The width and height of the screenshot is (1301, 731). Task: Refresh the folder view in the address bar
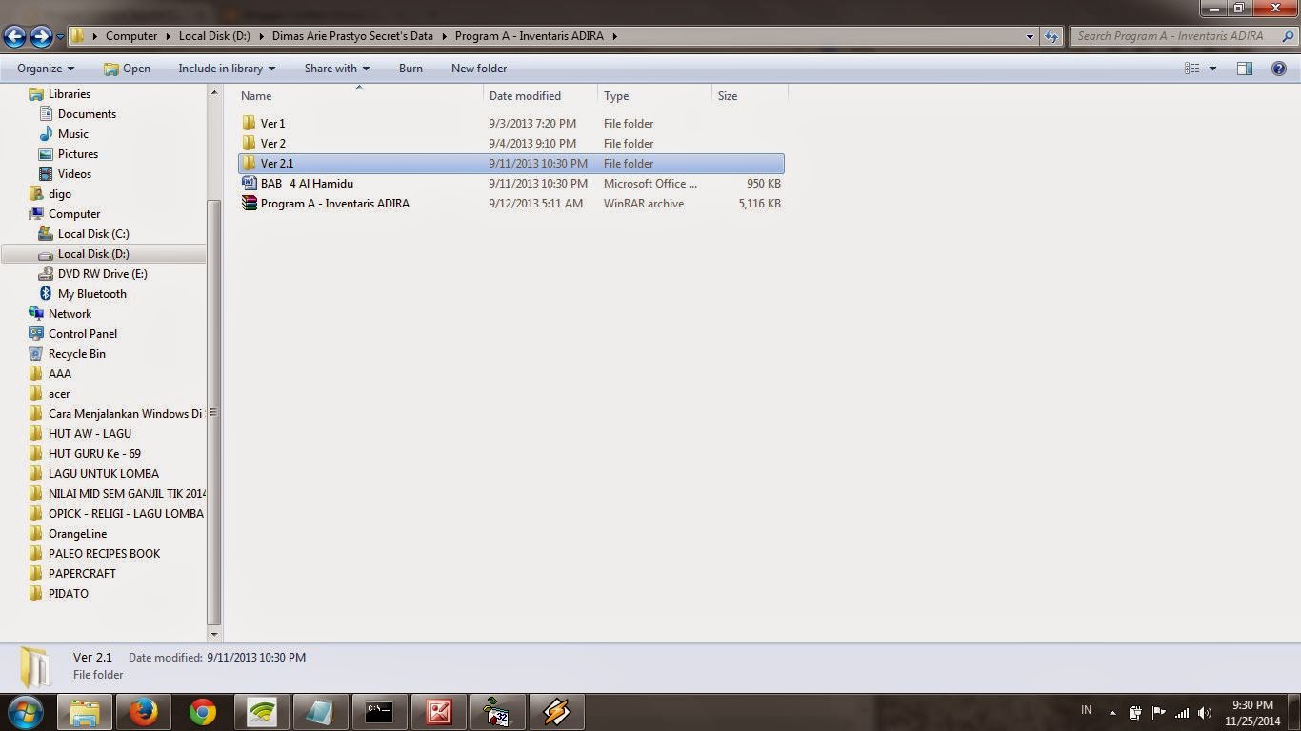1051,36
